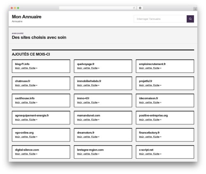The image size is (206, 174).
Task: Click the purple search magnifier button
Action: coord(190,19)
